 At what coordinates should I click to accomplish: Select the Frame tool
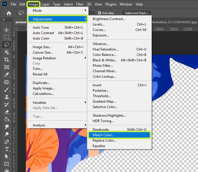tap(6, 67)
